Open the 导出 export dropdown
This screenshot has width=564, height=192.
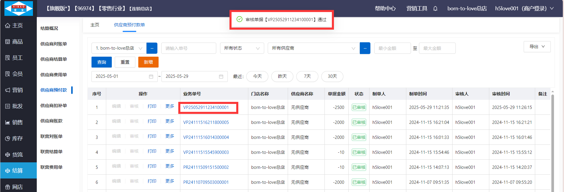click(537, 47)
